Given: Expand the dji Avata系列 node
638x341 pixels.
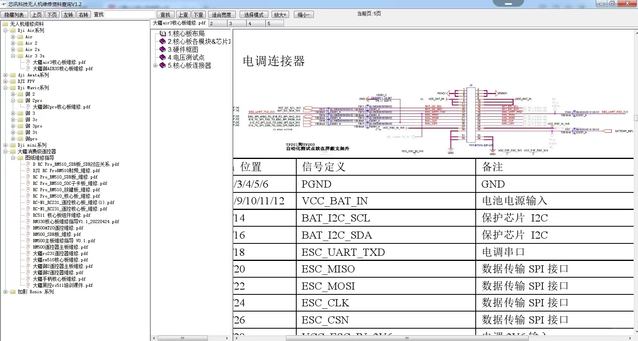Looking at the screenshot, I should click(6, 75).
